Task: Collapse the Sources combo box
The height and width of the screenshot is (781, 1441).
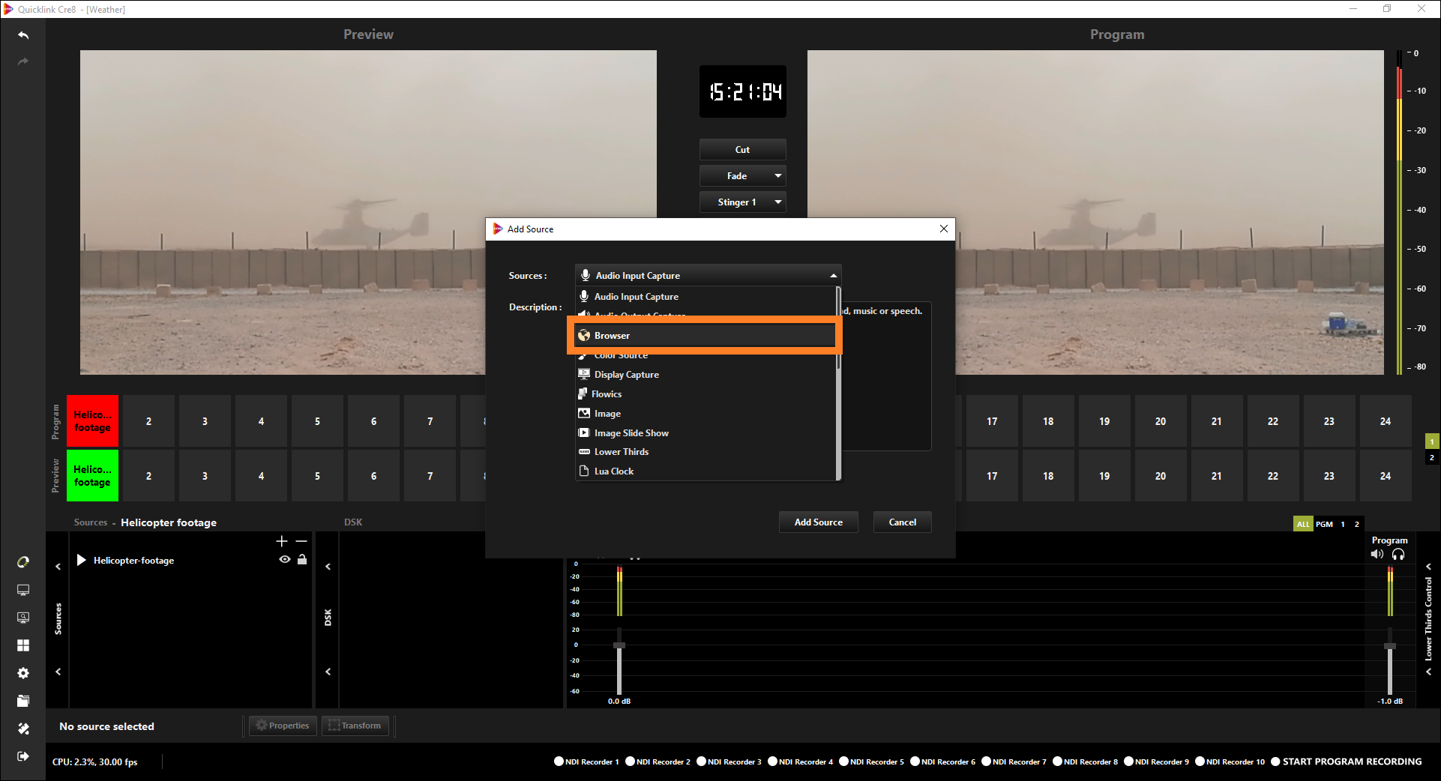Action: [x=833, y=276]
